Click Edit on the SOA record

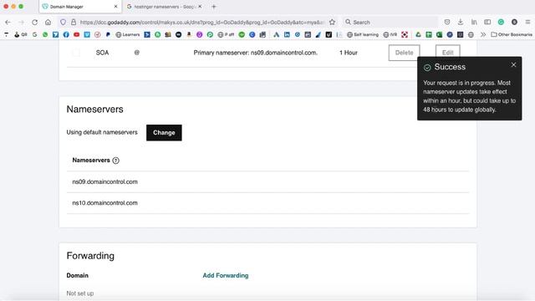click(448, 52)
